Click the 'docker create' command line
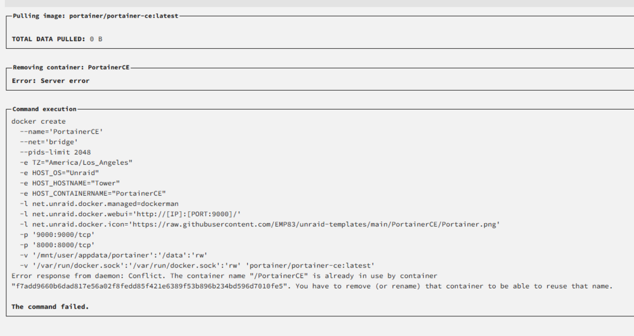This screenshot has width=634, height=336. [39, 121]
